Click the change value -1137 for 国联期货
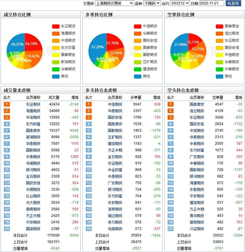 [238, 170]
